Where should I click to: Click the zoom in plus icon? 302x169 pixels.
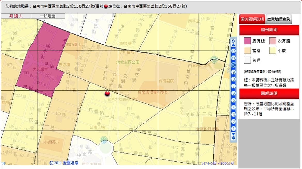tap(233, 41)
